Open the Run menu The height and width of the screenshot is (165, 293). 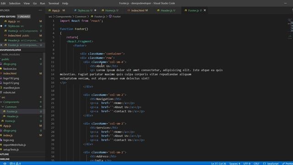[x=43, y=3]
